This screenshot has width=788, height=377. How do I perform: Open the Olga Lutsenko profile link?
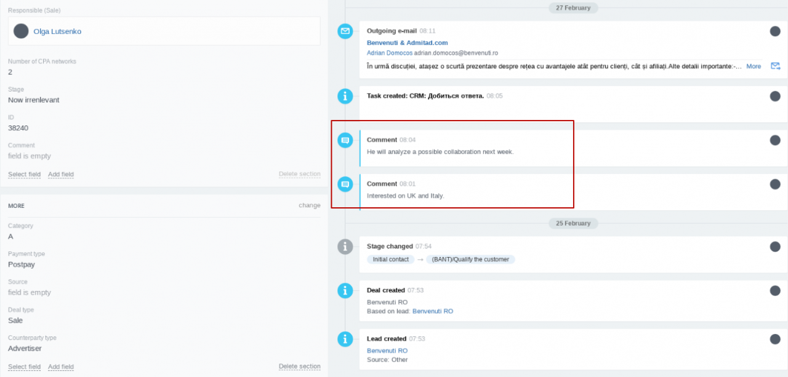57,31
